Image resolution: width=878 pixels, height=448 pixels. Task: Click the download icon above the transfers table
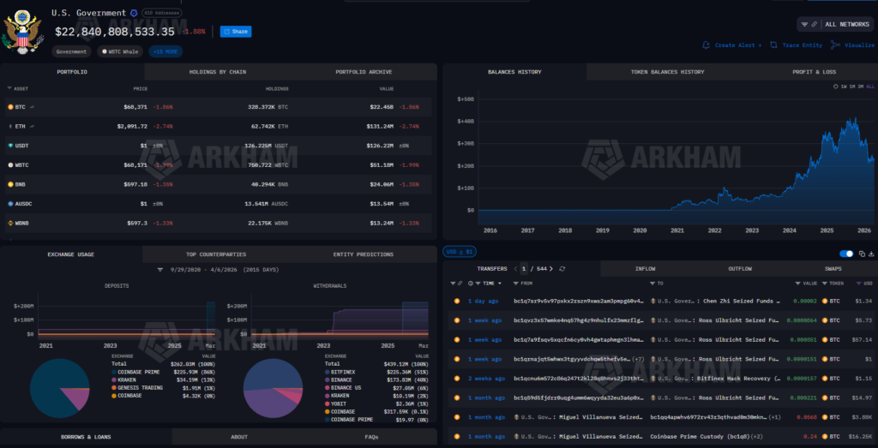pyautogui.click(x=872, y=254)
